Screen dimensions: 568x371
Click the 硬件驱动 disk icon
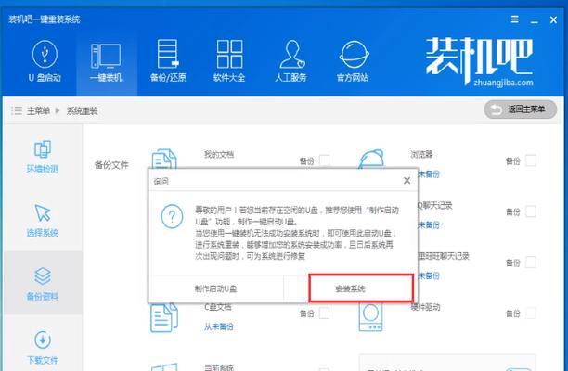(x=370, y=316)
